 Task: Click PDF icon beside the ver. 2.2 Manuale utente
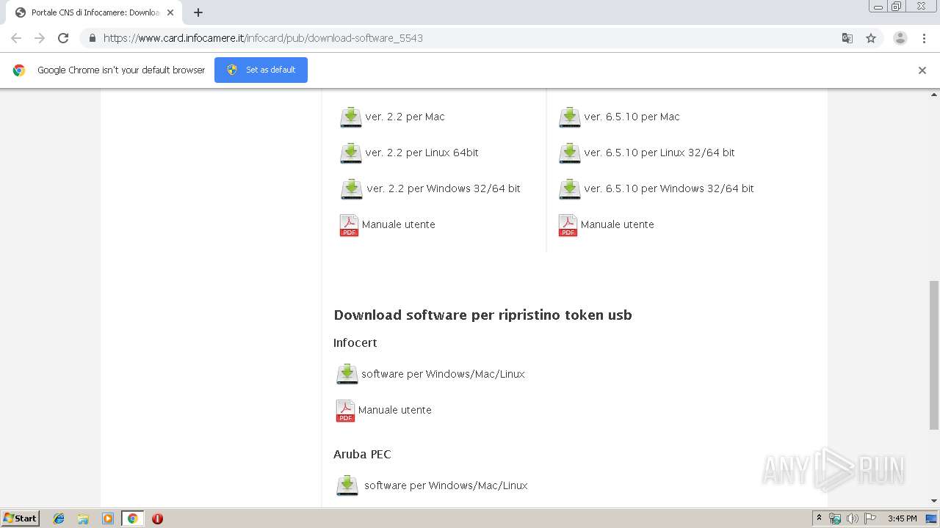349,225
